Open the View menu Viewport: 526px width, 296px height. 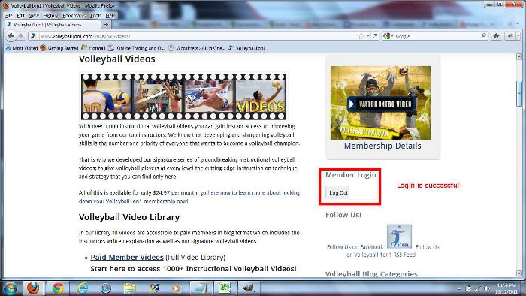click(34, 16)
